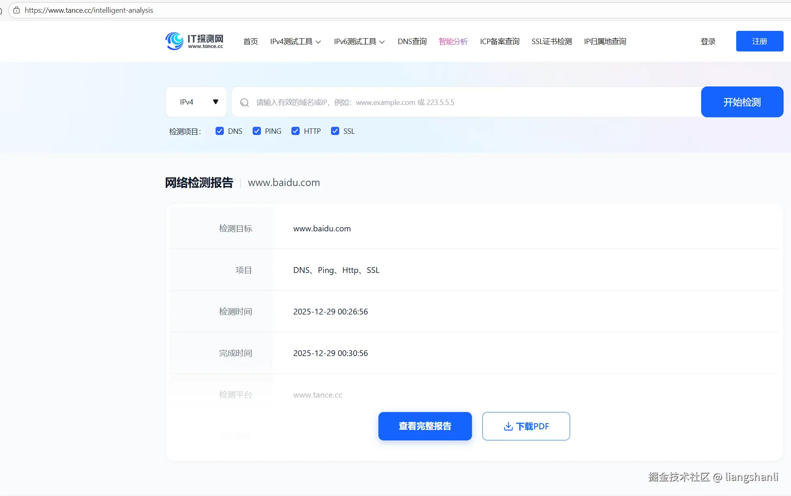Open the ICP备案查询 page
This screenshot has width=791, height=496.
click(499, 41)
